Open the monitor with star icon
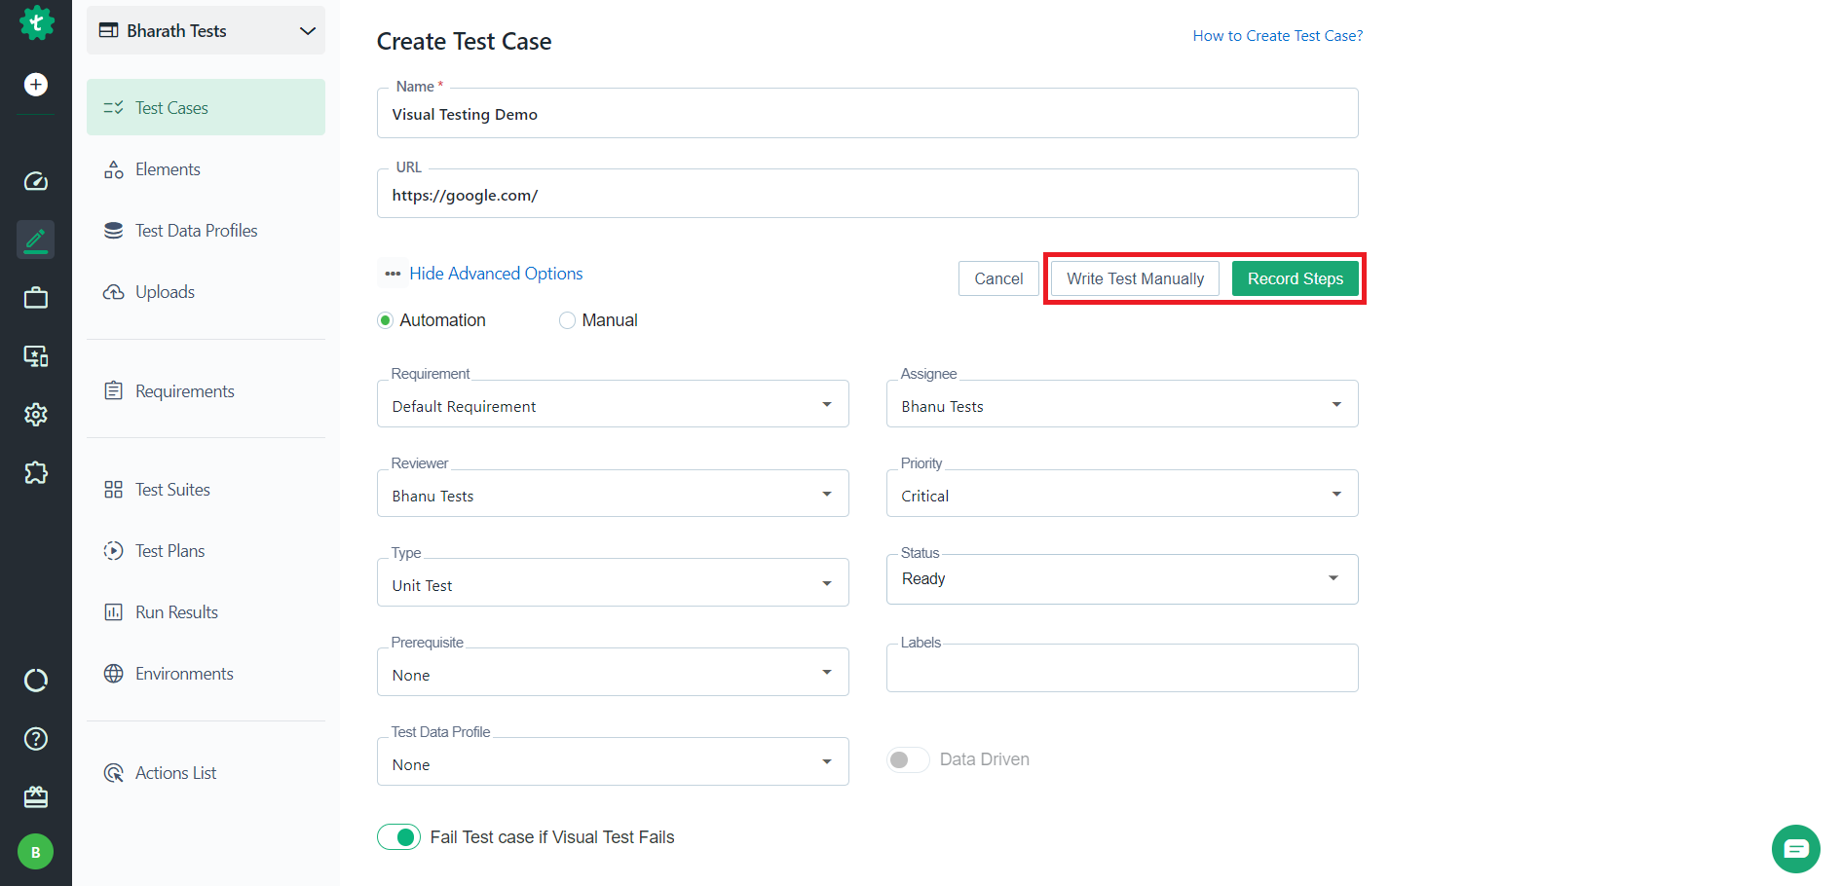The height and width of the screenshot is (886, 1841). click(x=36, y=356)
